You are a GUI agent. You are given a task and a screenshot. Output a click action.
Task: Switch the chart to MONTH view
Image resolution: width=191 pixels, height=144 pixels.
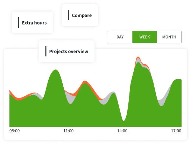point(169,37)
